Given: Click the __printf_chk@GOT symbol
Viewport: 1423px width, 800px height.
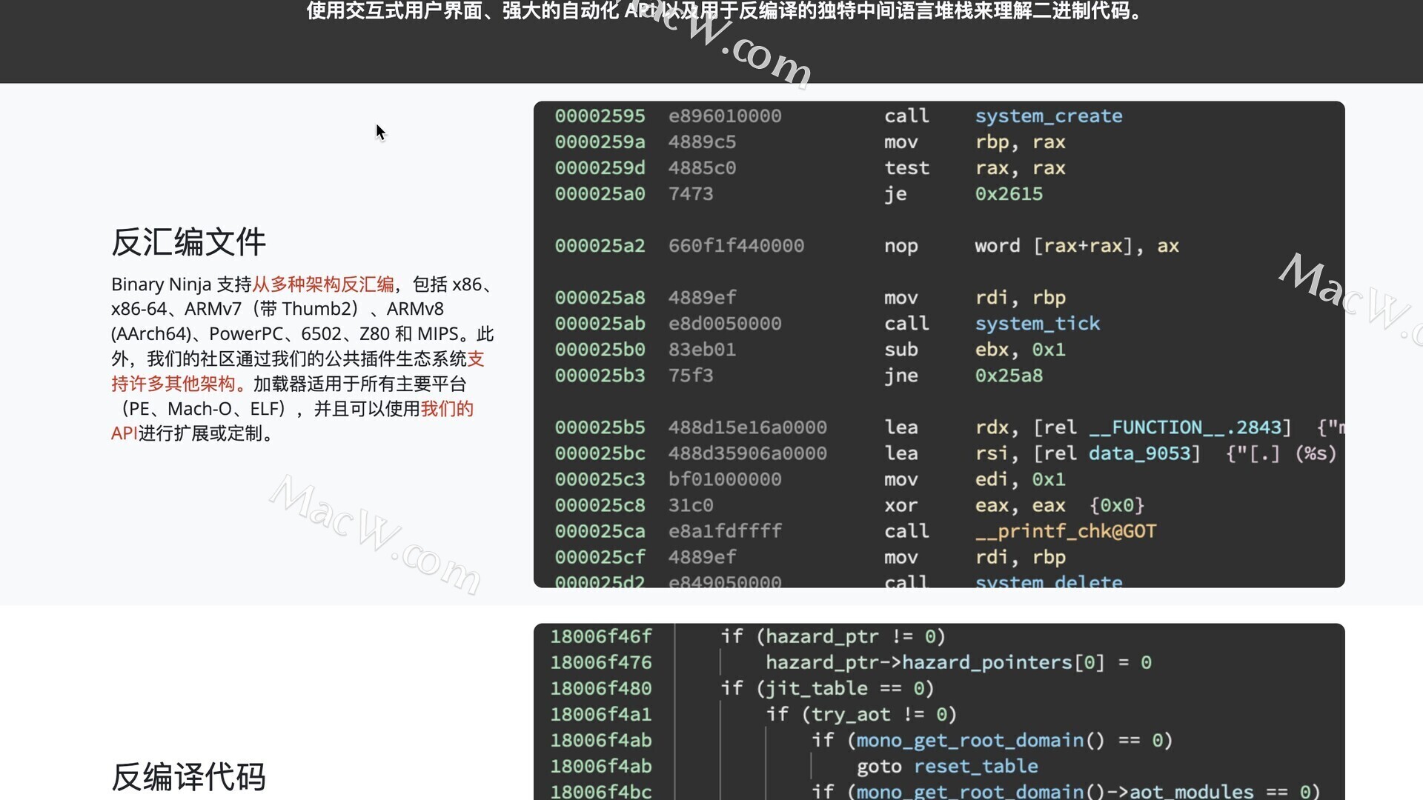Looking at the screenshot, I should coord(1065,531).
